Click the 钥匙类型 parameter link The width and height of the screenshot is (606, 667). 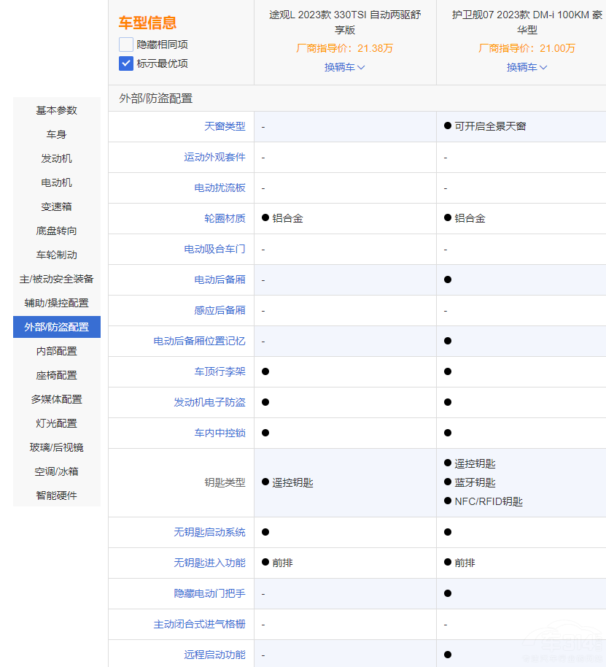coord(228,482)
